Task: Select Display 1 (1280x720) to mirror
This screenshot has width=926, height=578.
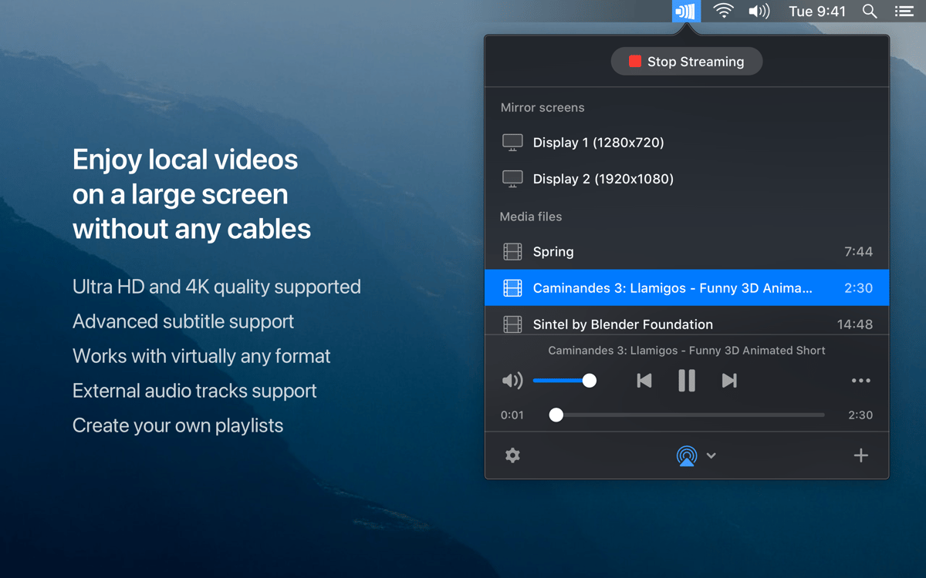Action: (x=598, y=143)
